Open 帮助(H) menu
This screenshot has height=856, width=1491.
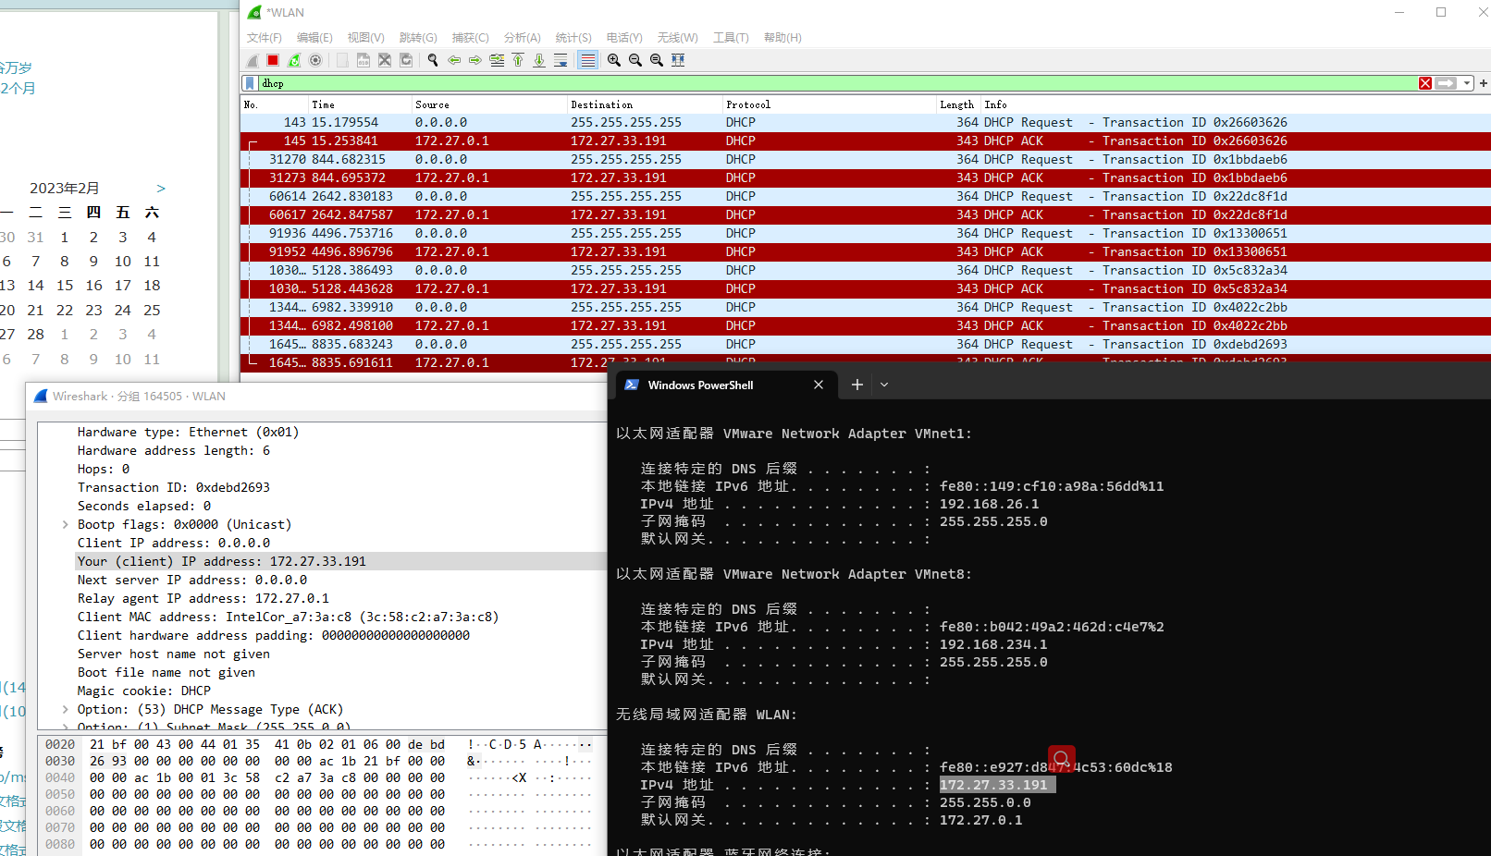tap(782, 38)
